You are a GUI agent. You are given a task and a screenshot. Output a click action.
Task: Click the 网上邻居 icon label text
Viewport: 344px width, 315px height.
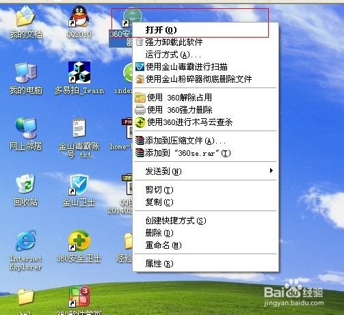pyautogui.click(x=26, y=146)
